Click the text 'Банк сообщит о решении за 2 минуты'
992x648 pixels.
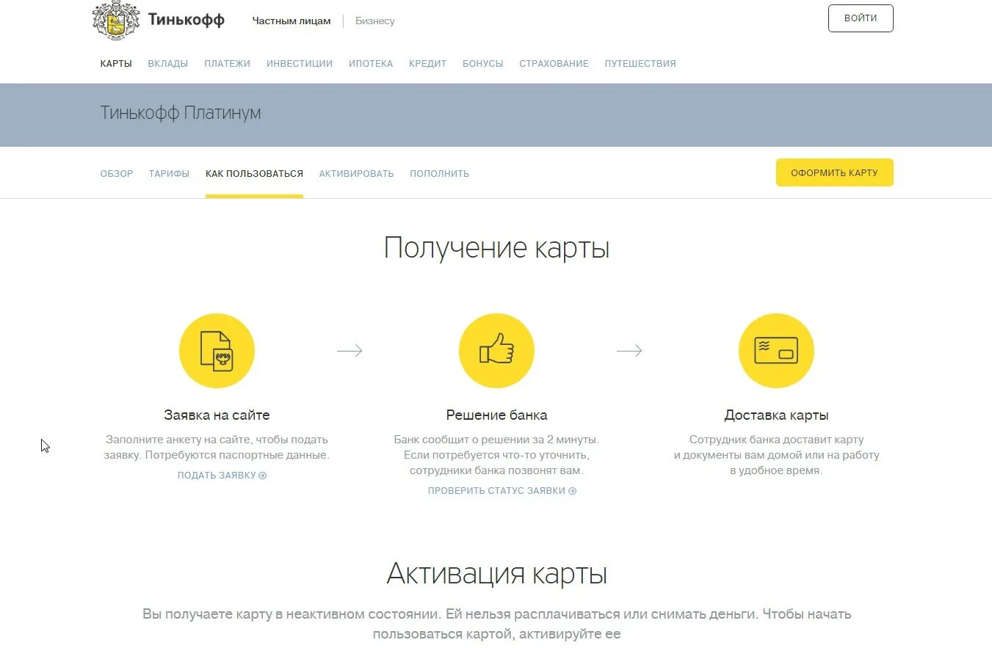pos(496,440)
